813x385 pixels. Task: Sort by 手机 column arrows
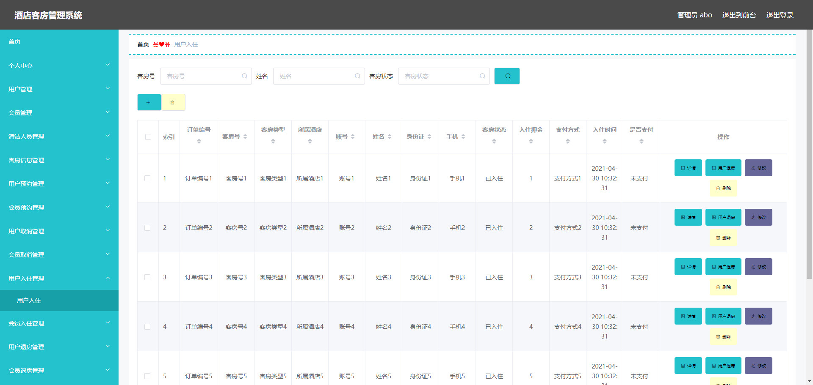pos(463,137)
